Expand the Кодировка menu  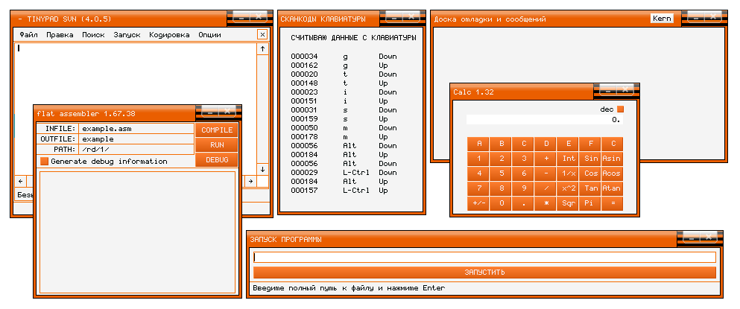(169, 35)
